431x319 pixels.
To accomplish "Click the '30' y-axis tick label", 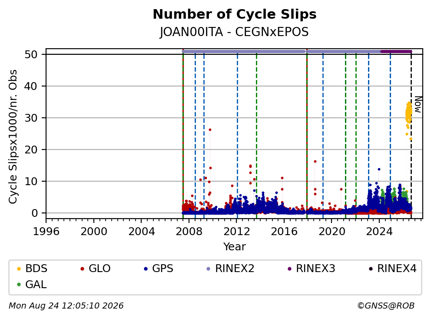I will (31, 118).
